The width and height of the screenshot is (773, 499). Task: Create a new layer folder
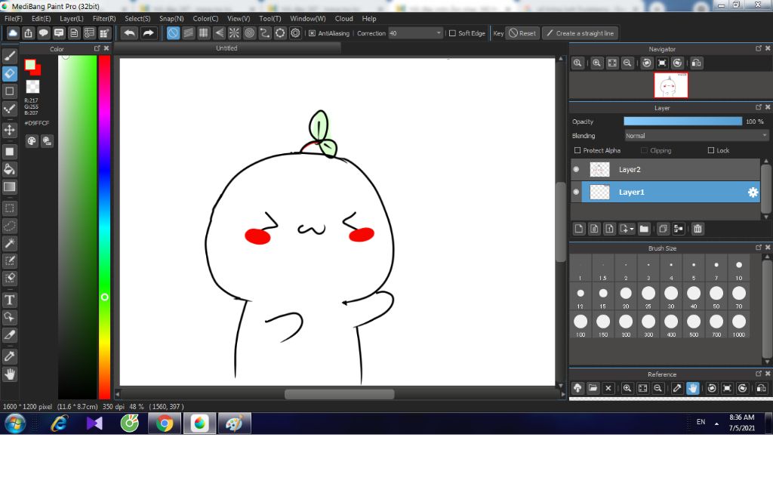pos(644,229)
